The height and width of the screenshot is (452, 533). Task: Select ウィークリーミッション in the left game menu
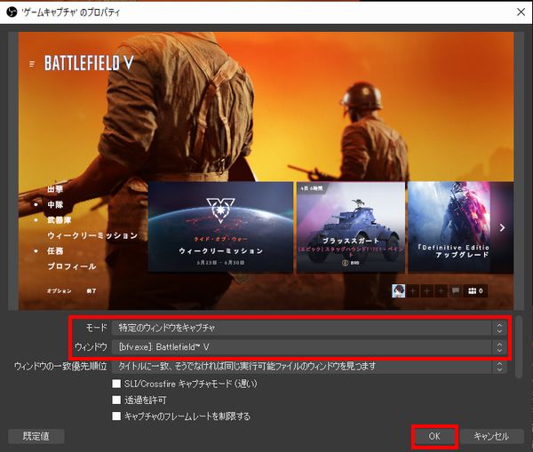point(92,235)
